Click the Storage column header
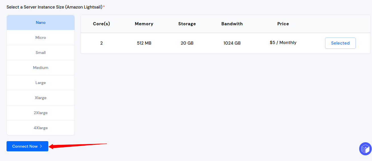This screenshot has height=161, width=372. pos(187,24)
